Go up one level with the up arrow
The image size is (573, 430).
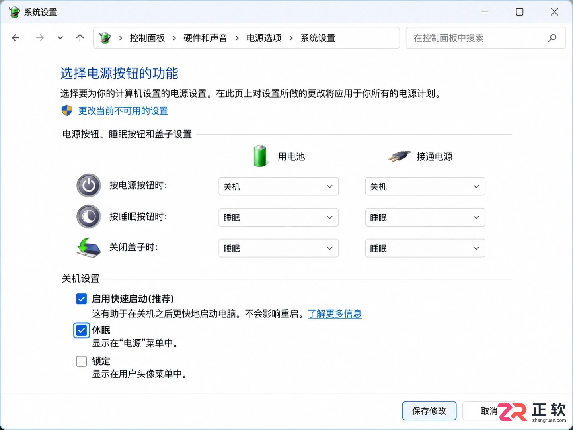(x=80, y=38)
